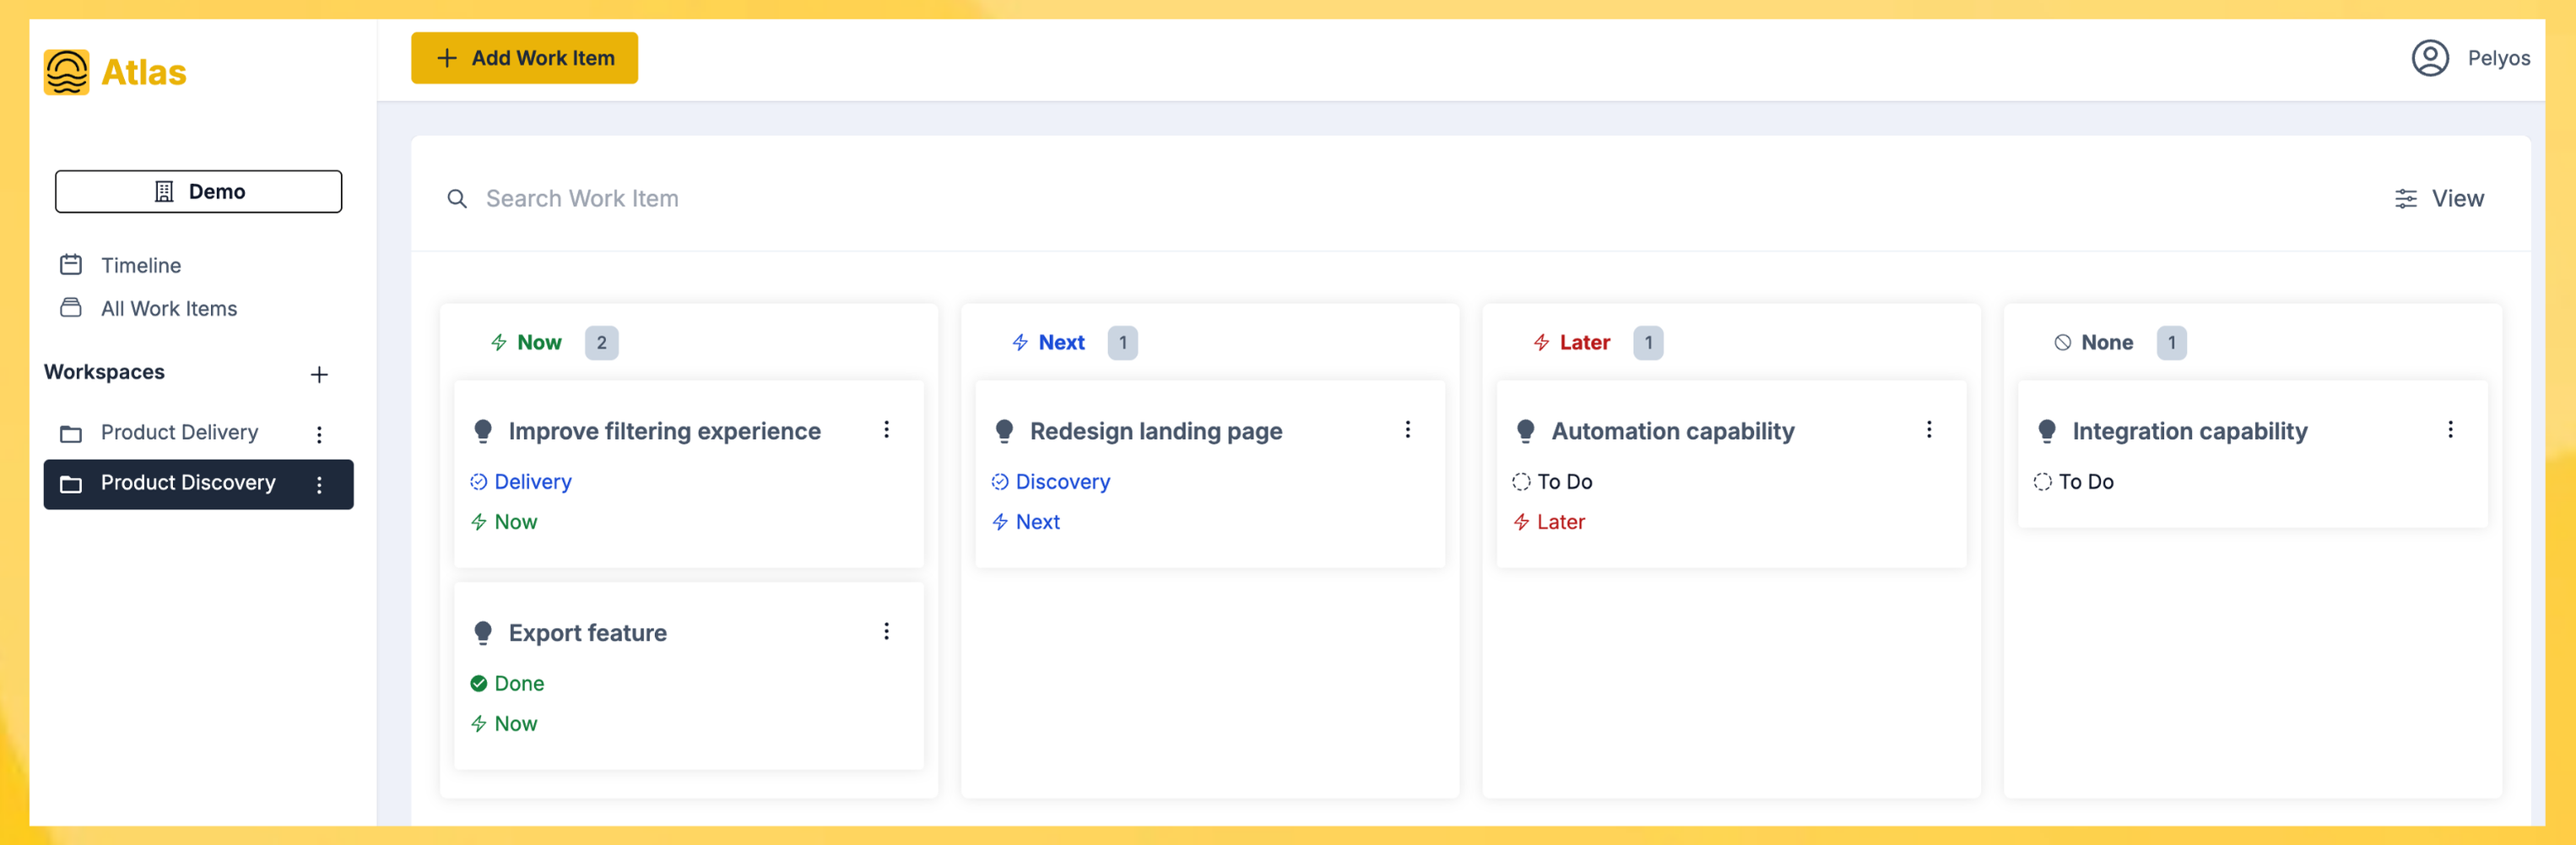
Task: Click To Do status on Automation capability
Action: click(1563, 482)
